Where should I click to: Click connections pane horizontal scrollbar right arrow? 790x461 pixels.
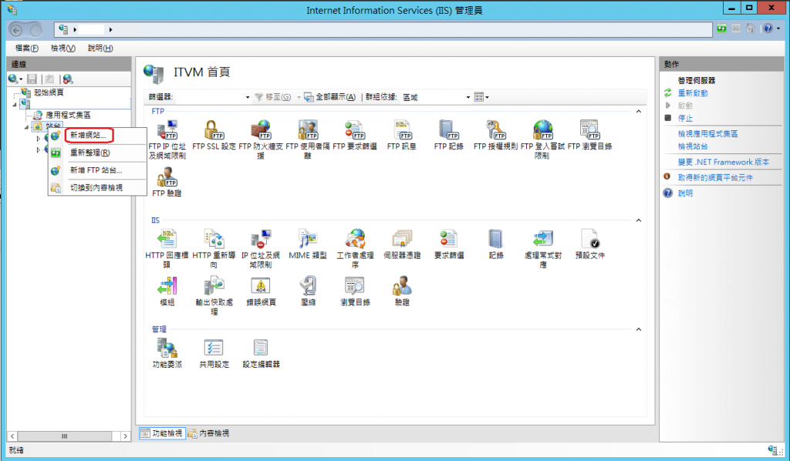coord(126,436)
